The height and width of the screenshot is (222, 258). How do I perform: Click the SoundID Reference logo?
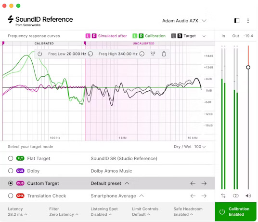pyautogui.click(x=40, y=21)
